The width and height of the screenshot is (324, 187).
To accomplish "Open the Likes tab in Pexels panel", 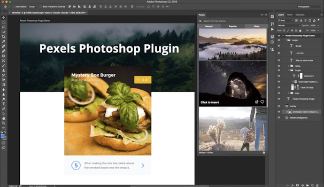I will pyautogui.click(x=256, y=26).
